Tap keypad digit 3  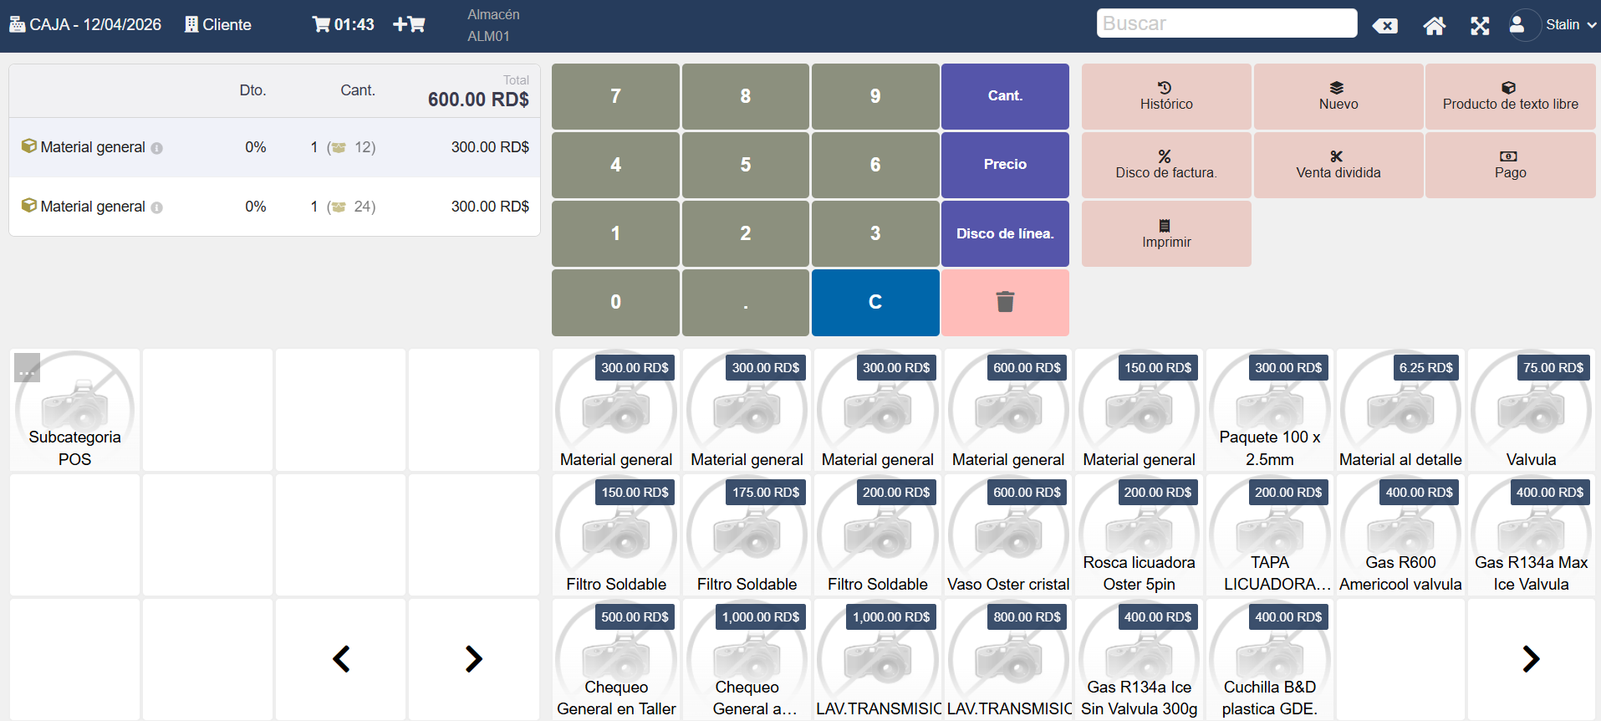(x=875, y=233)
